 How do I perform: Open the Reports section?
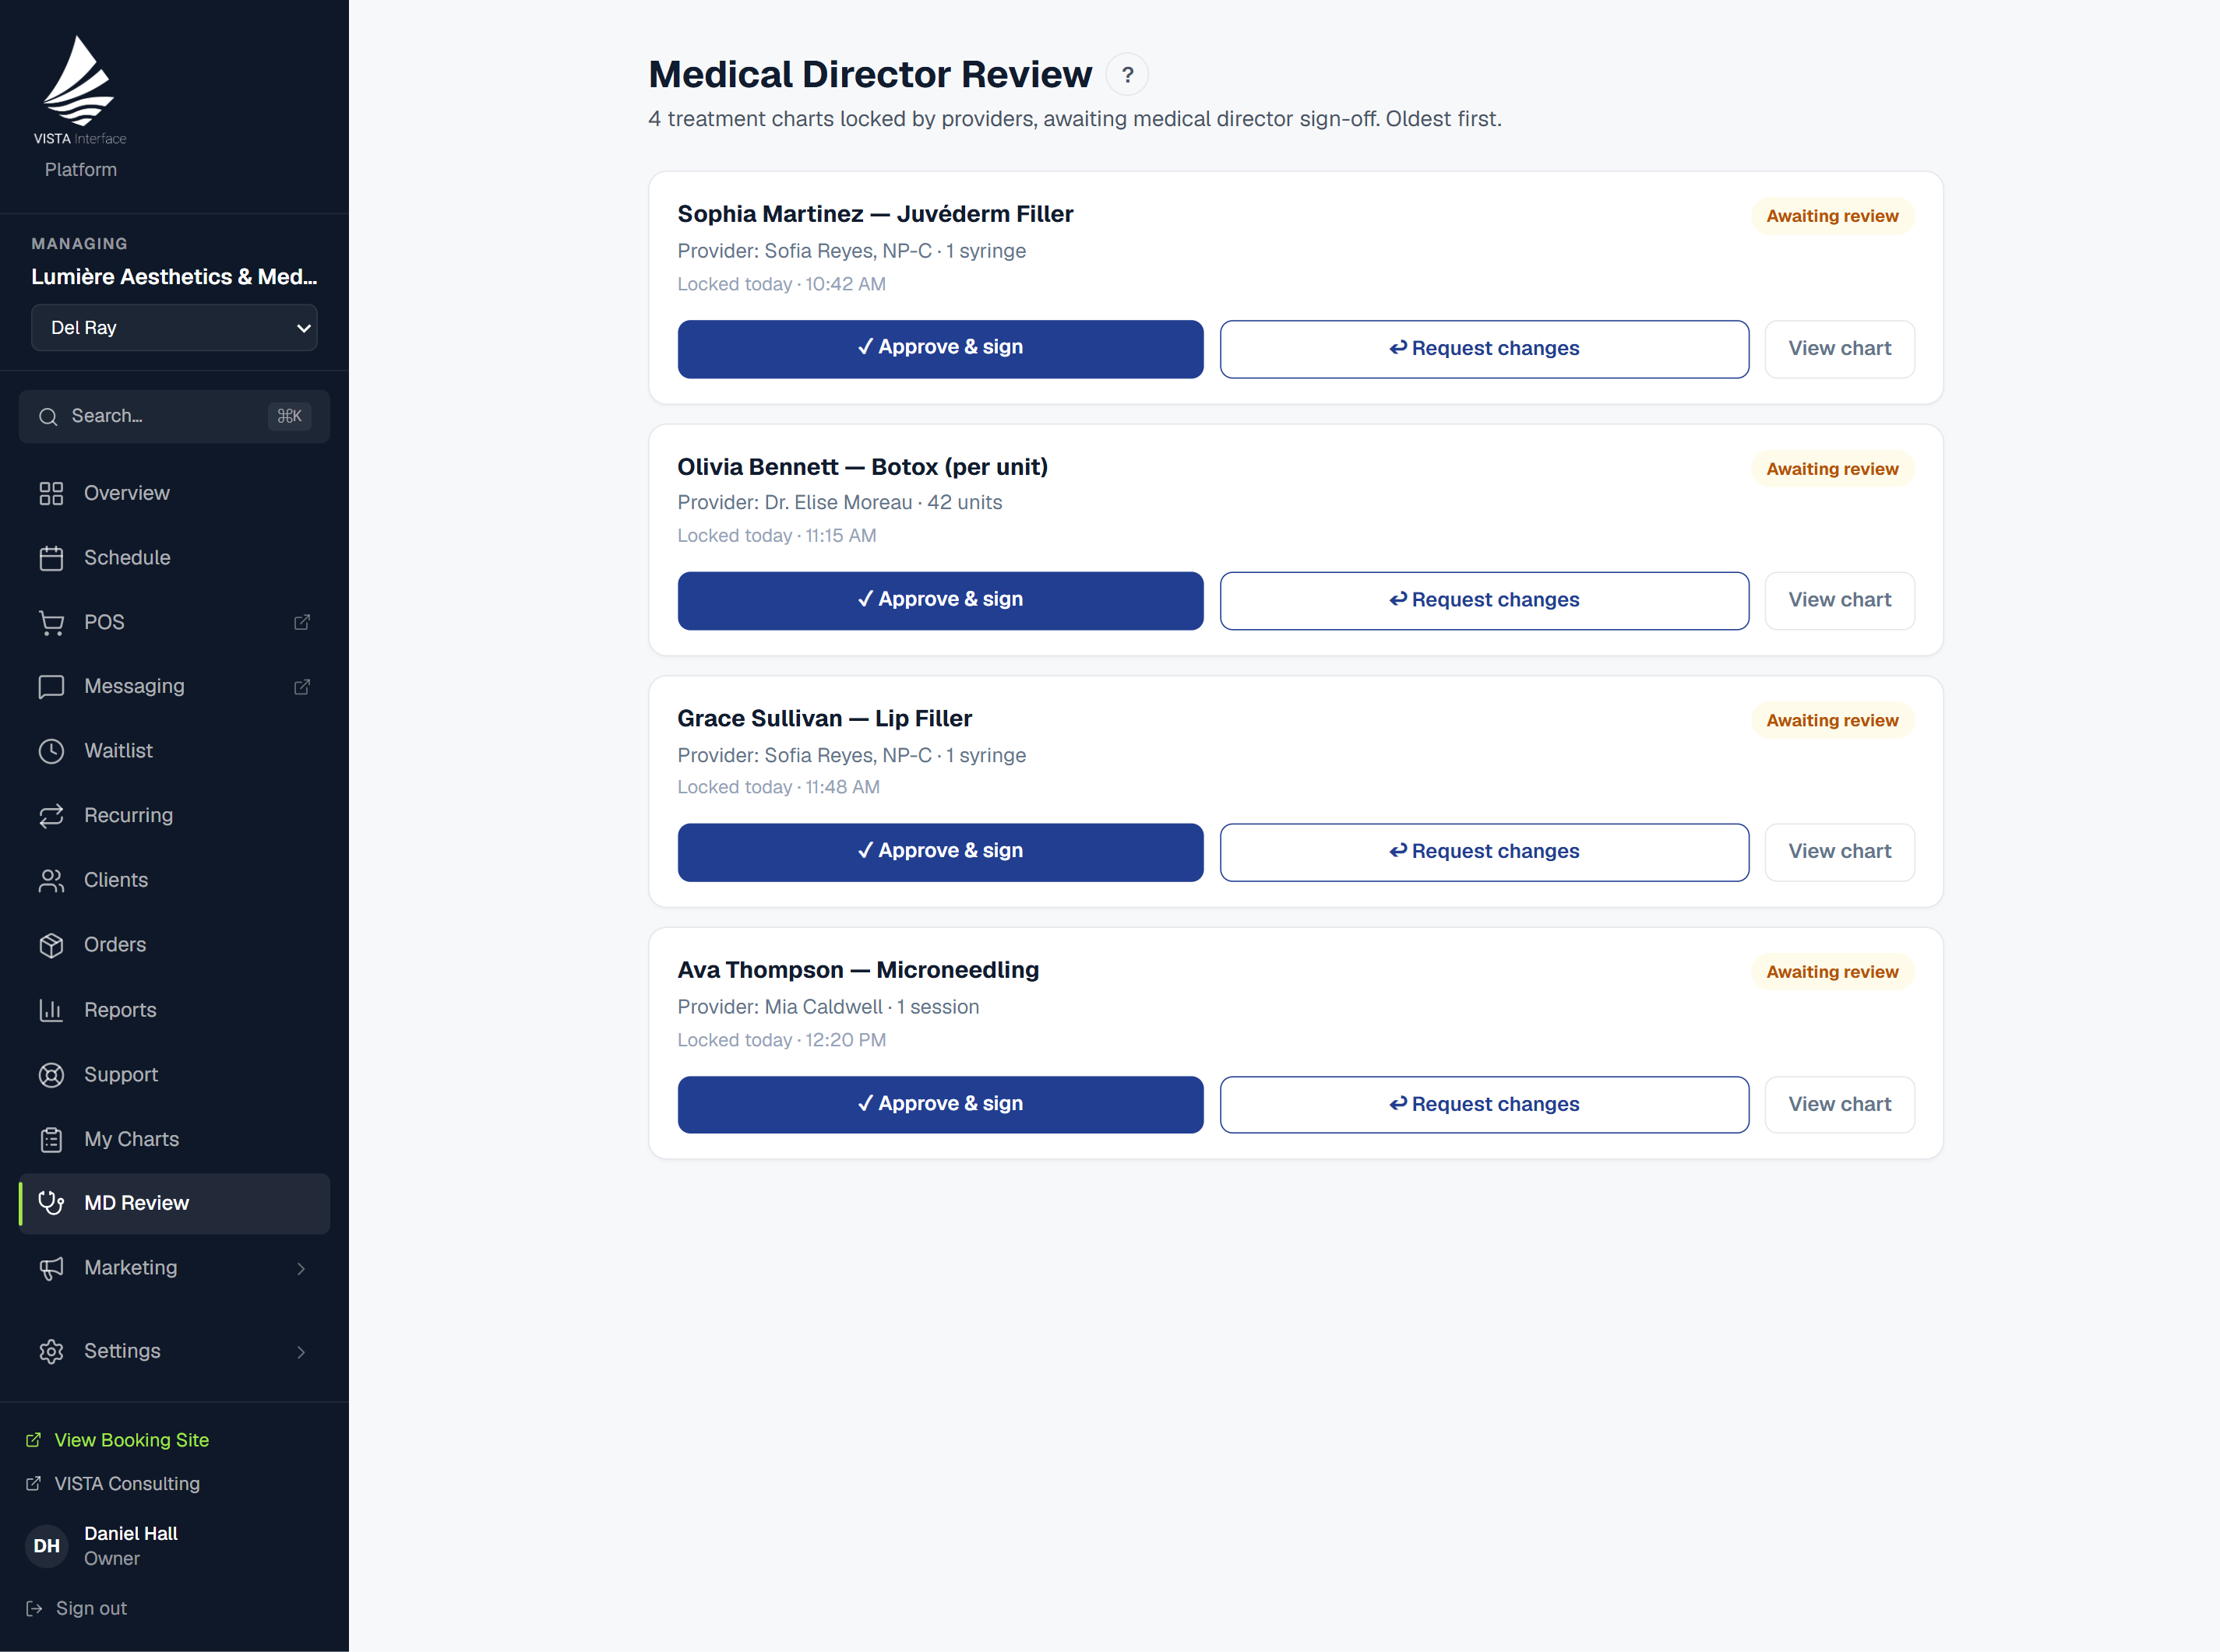174,1010
